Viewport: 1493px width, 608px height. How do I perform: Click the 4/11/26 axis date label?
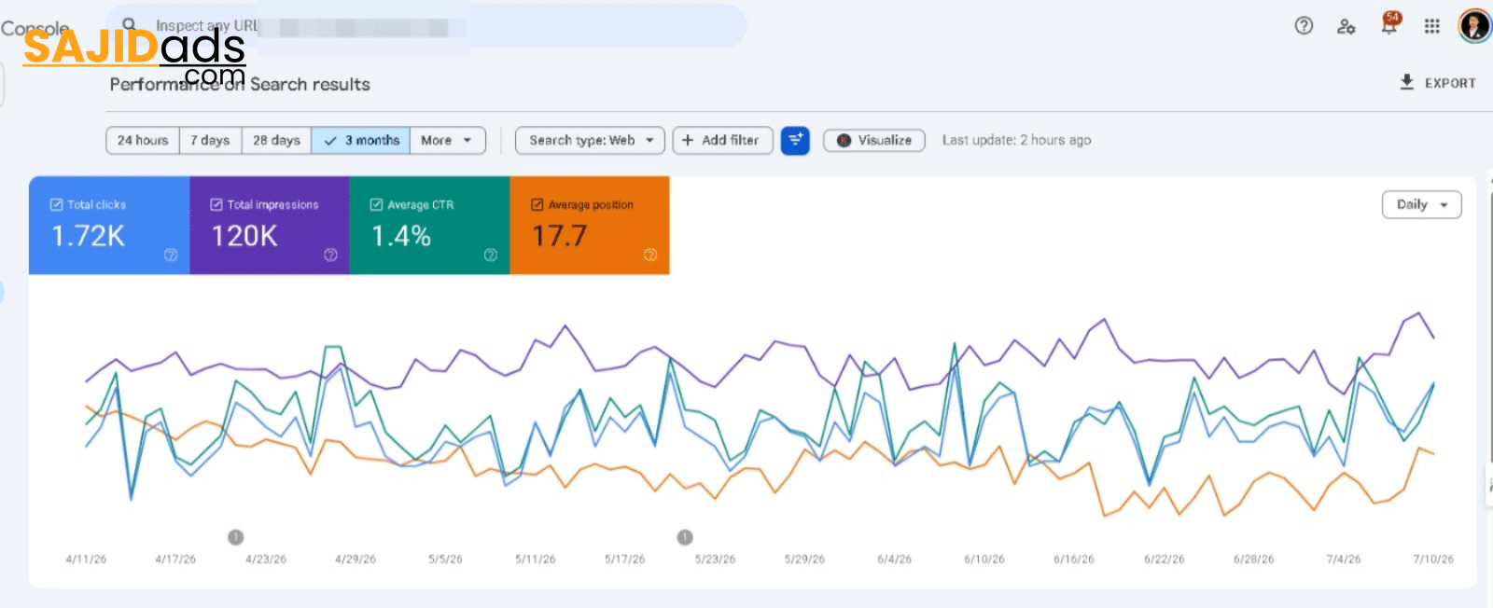tap(86, 560)
